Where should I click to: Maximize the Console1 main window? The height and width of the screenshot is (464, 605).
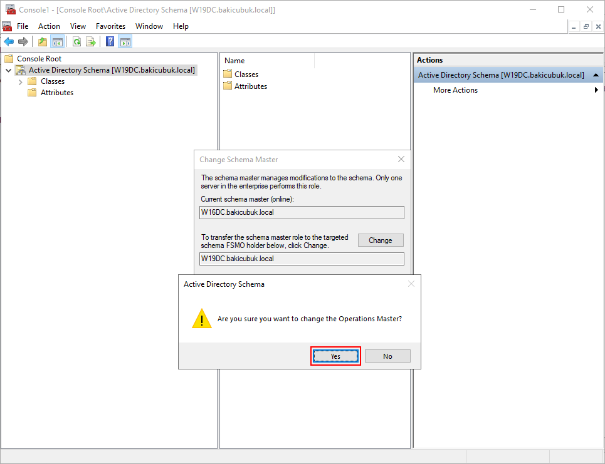click(x=561, y=9)
